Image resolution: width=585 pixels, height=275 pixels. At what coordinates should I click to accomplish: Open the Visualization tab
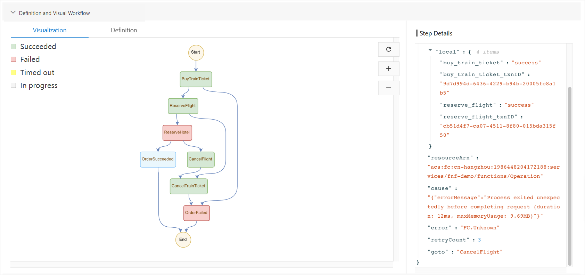50,30
